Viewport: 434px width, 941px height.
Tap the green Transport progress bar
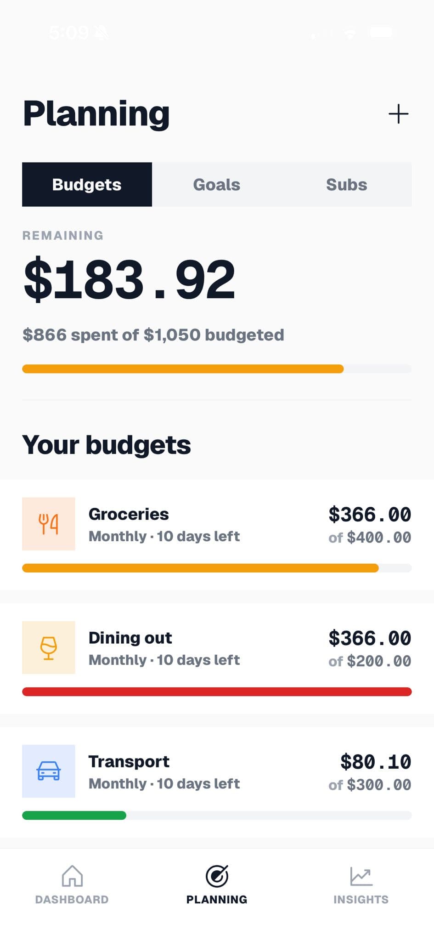[74, 815]
